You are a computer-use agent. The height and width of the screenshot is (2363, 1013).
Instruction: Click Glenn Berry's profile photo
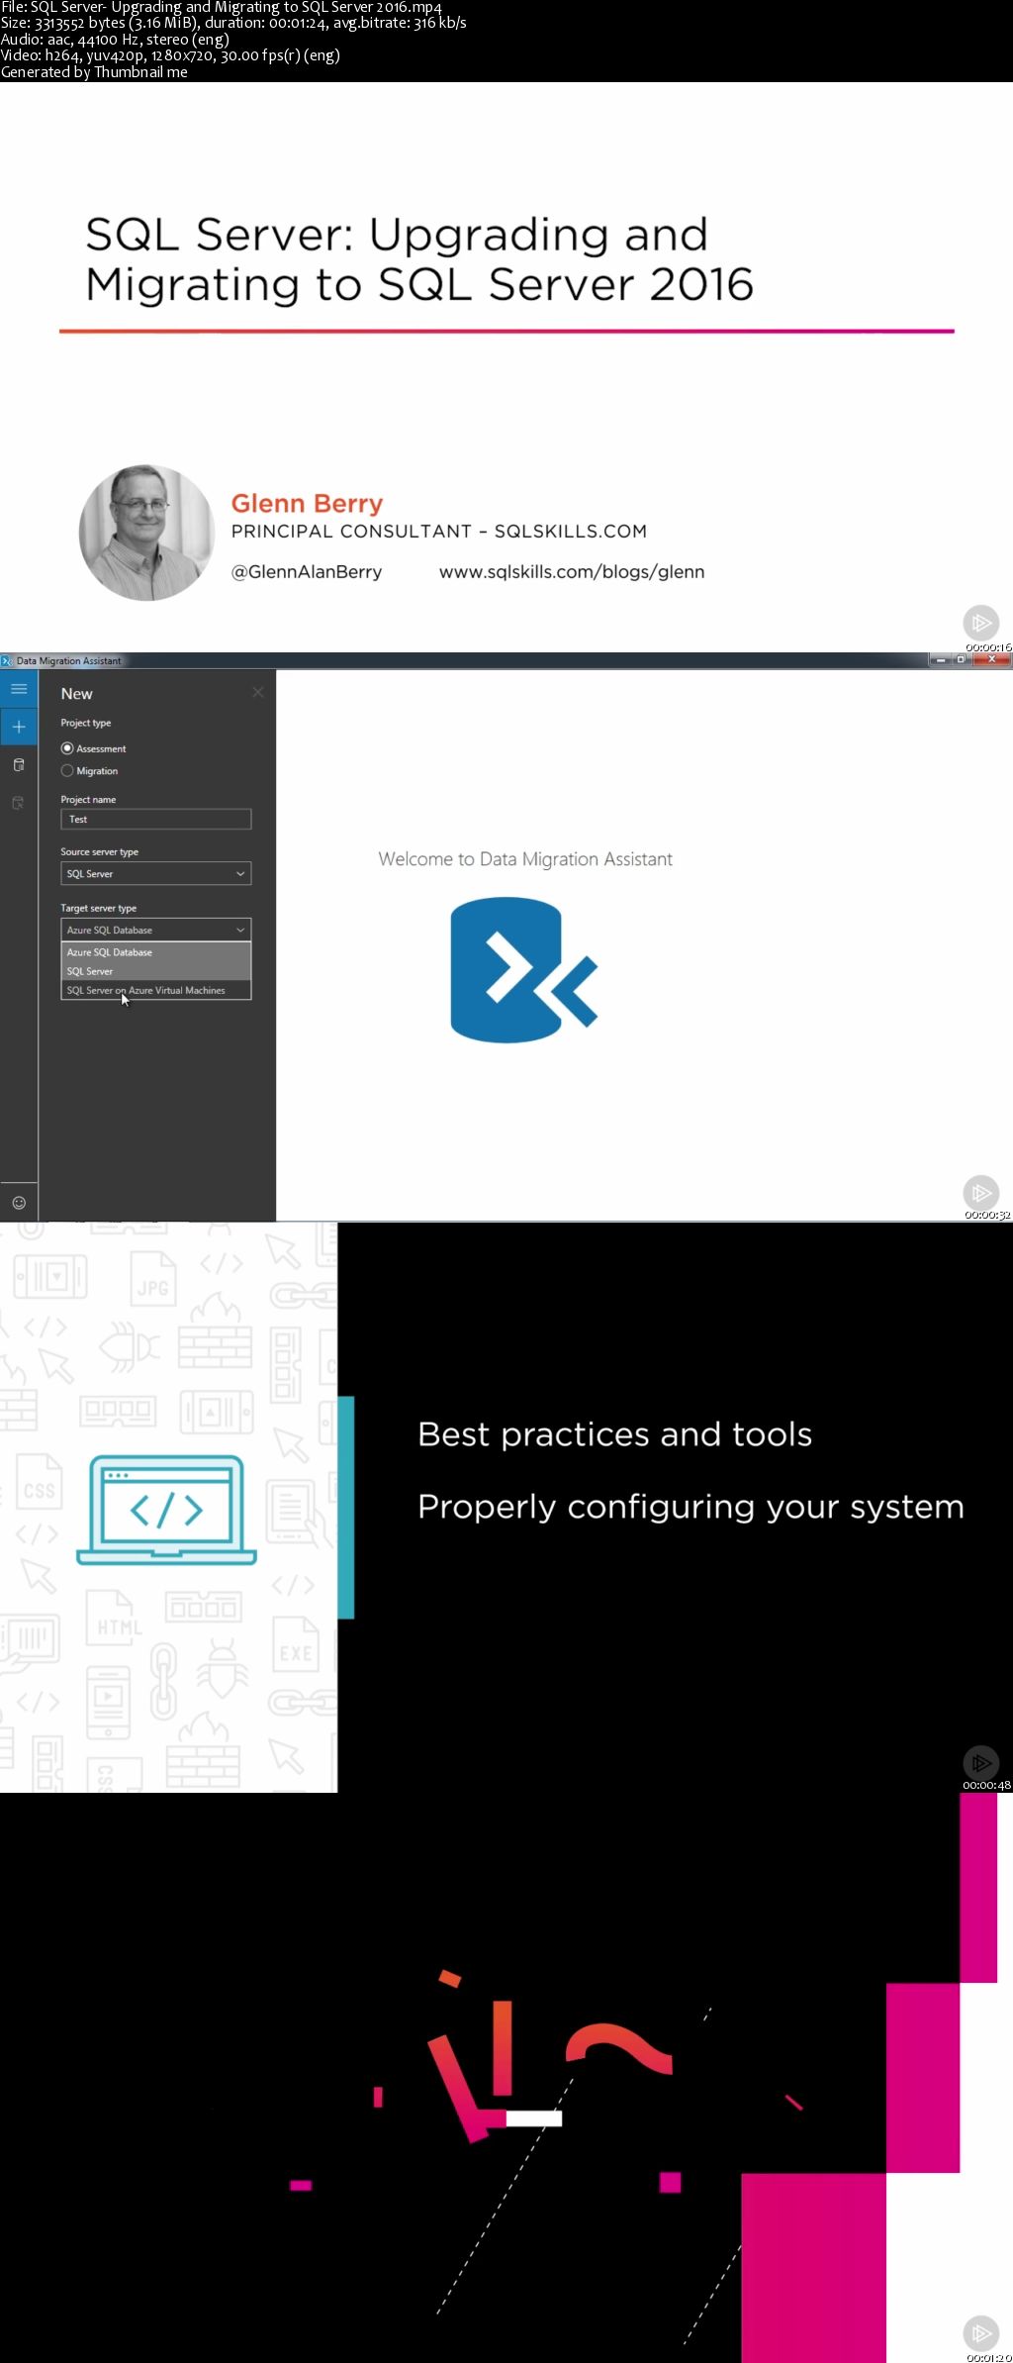[x=146, y=533]
